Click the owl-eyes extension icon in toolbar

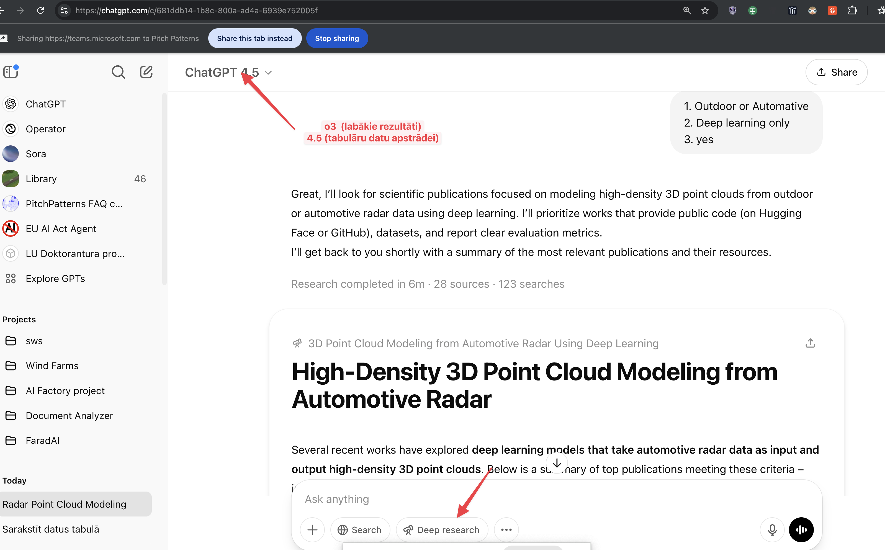(812, 11)
